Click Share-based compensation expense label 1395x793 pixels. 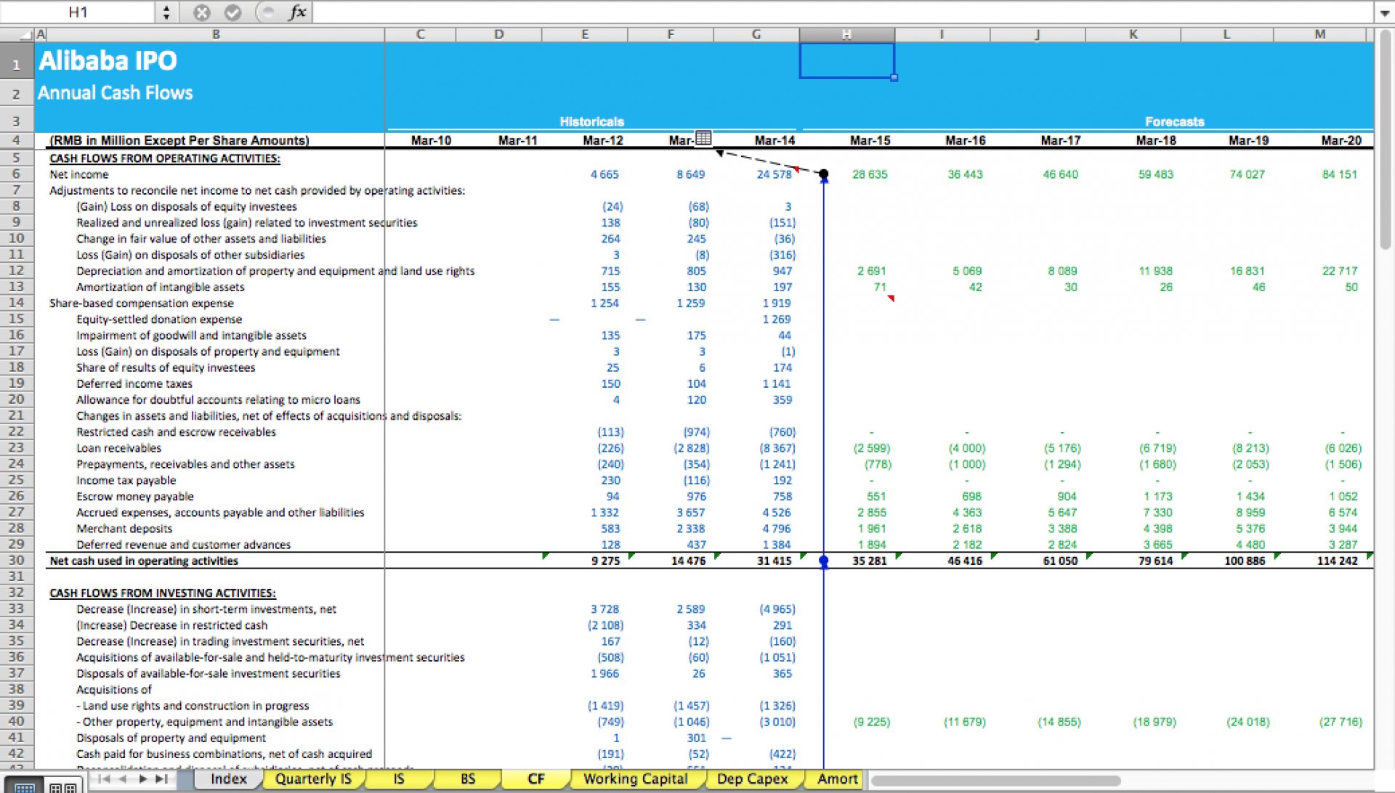142,303
